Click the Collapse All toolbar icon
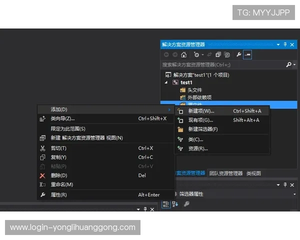The height and width of the screenshot is (240, 300). [x=218, y=54]
